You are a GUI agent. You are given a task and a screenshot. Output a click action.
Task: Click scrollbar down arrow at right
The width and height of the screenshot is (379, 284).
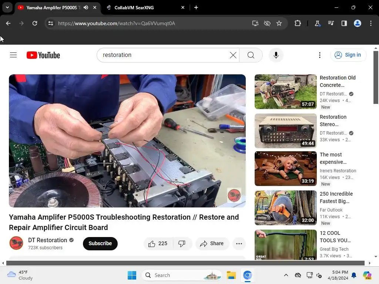[376, 257]
